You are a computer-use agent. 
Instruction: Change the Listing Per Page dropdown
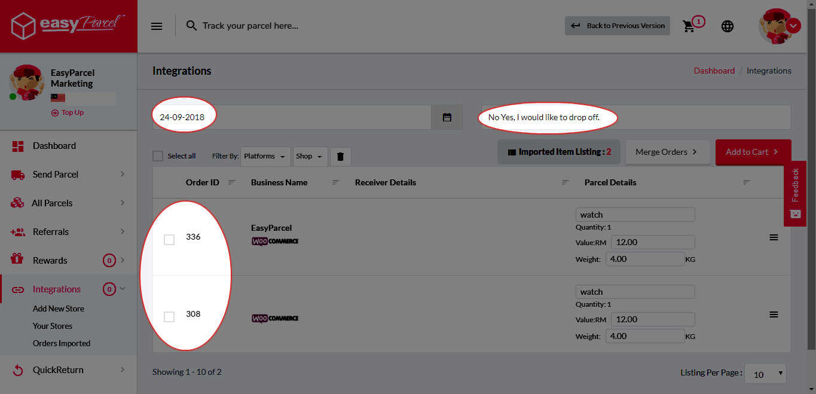765,373
